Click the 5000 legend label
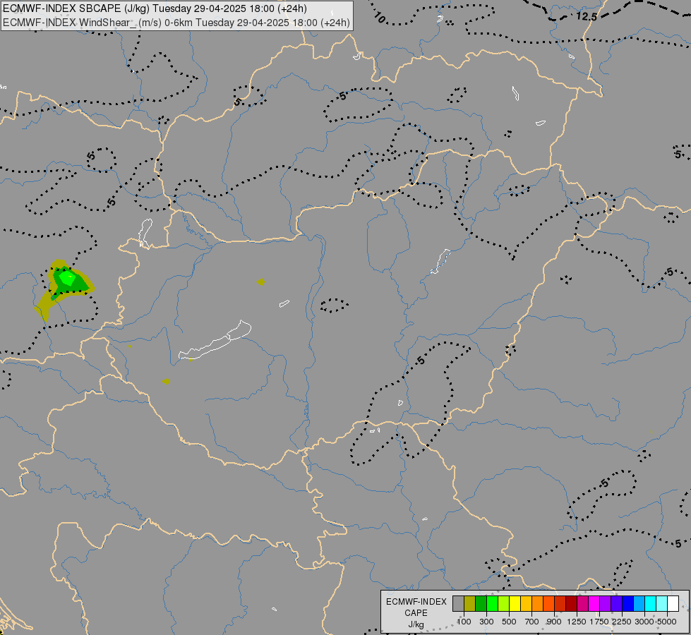 667,622
